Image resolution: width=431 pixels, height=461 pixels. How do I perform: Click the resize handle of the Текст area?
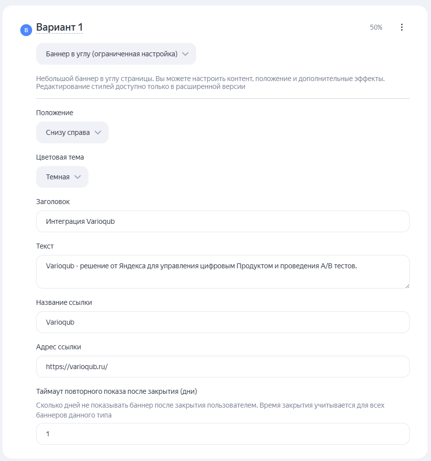pos(407,286)
